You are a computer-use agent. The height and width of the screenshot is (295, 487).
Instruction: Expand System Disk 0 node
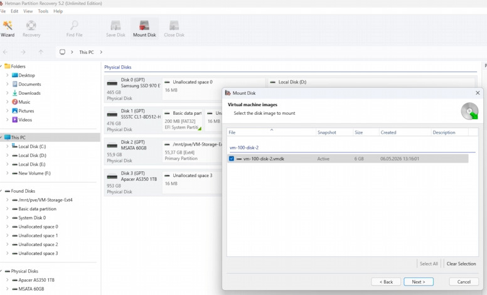[x=7, y=218]
